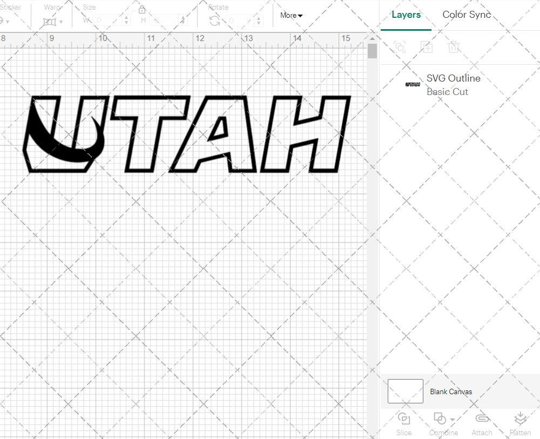
Task: Click the Attach paperclip icon
Action: (x=482, y=418)
